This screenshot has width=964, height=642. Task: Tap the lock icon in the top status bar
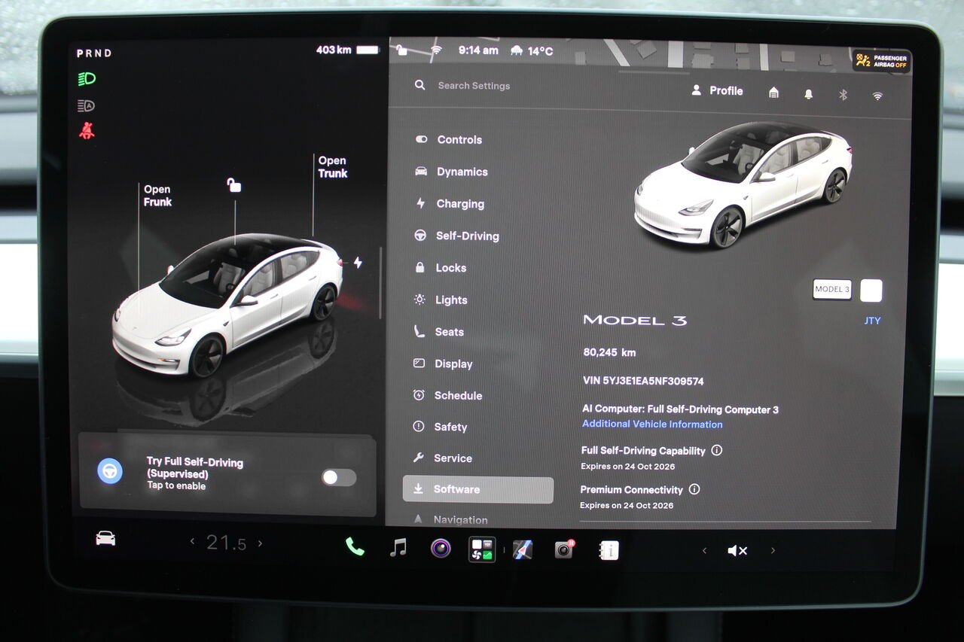tap(402, 50)
